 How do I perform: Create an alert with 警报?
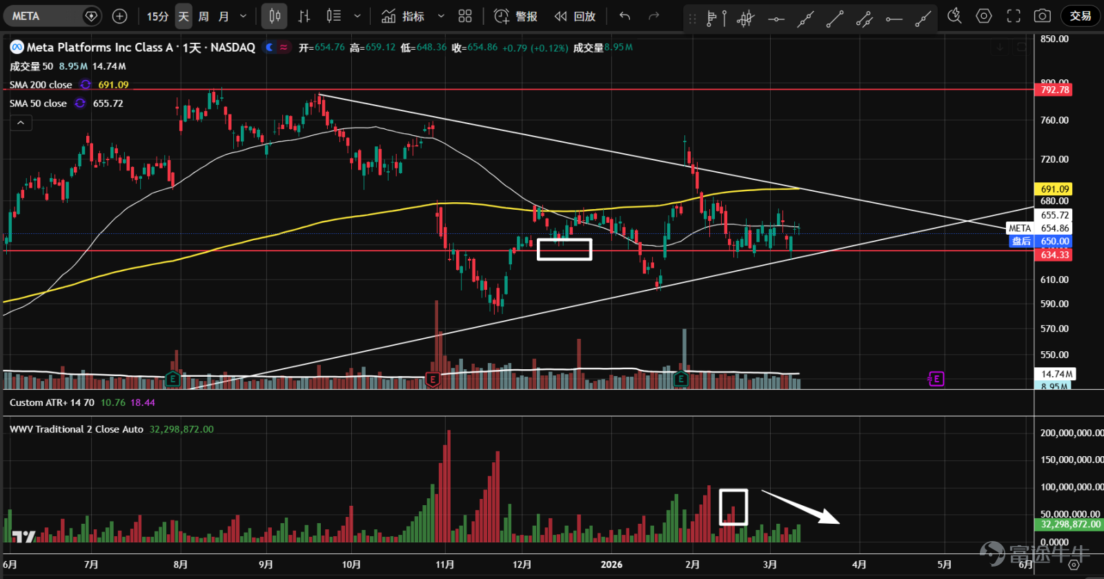(x=516, y=16)
